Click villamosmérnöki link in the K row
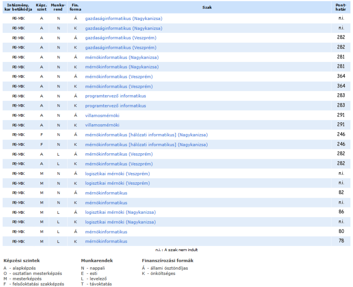 (102, 125)
